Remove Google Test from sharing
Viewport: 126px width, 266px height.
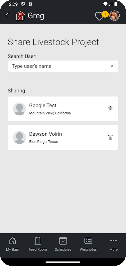coord(110,109)
